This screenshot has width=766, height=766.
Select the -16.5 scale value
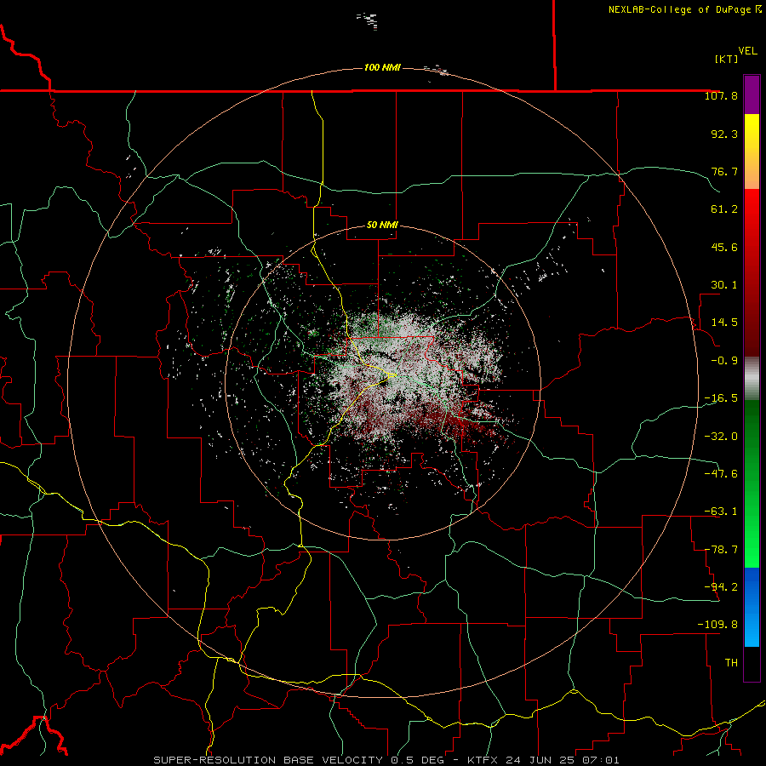pos(721,398)
